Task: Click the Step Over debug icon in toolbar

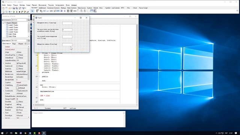Action: 25,12
